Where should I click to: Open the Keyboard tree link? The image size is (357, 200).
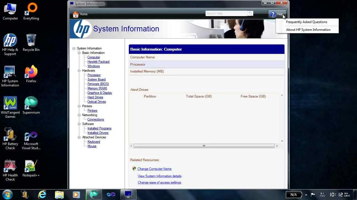(x=94, y=142)
